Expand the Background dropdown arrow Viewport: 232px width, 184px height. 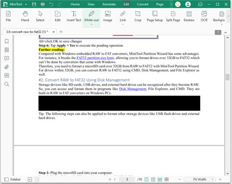tap(222, 24)
